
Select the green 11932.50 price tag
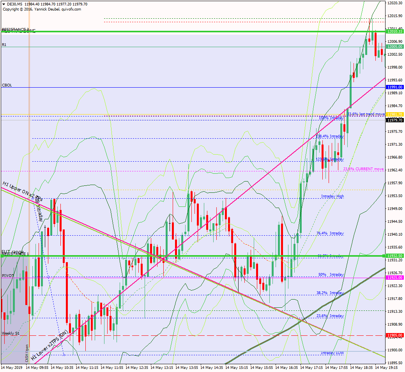pyautogui.click(x=394, y=256)
